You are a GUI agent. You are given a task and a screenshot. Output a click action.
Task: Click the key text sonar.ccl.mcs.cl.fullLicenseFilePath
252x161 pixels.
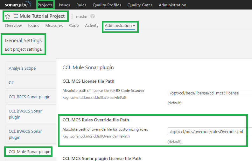(x=99, y=98)
